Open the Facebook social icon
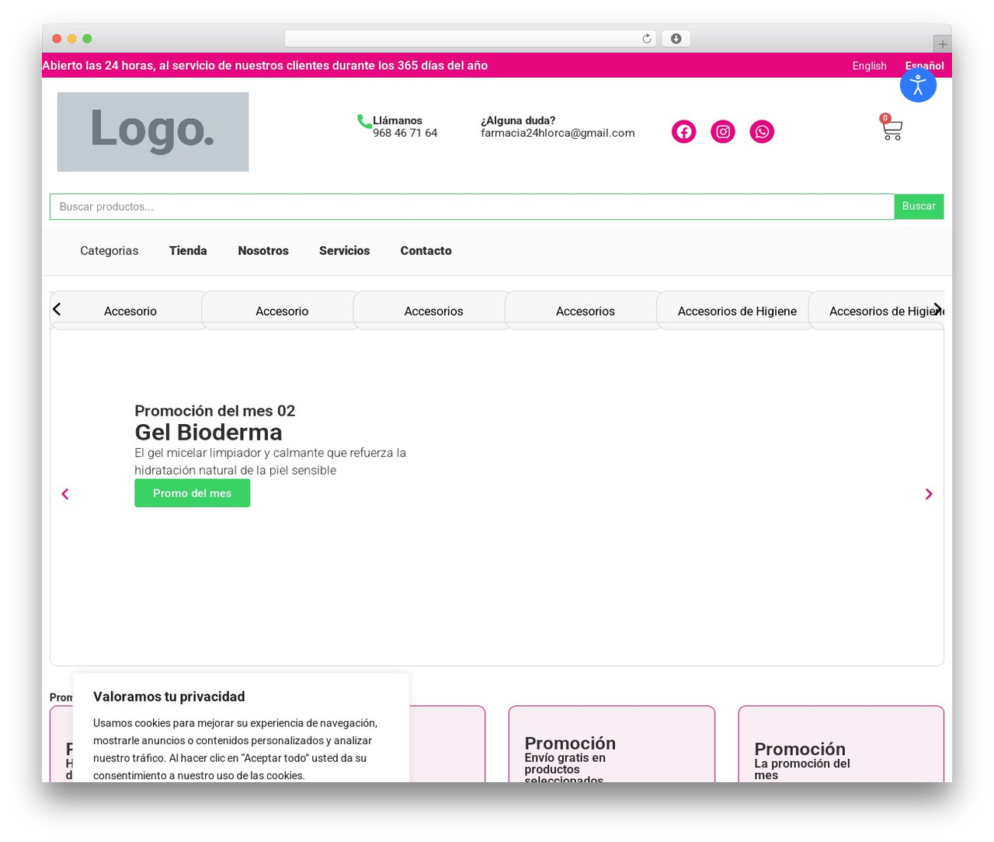The width and height of the screenshot is (994, 842). coord(683,132)
